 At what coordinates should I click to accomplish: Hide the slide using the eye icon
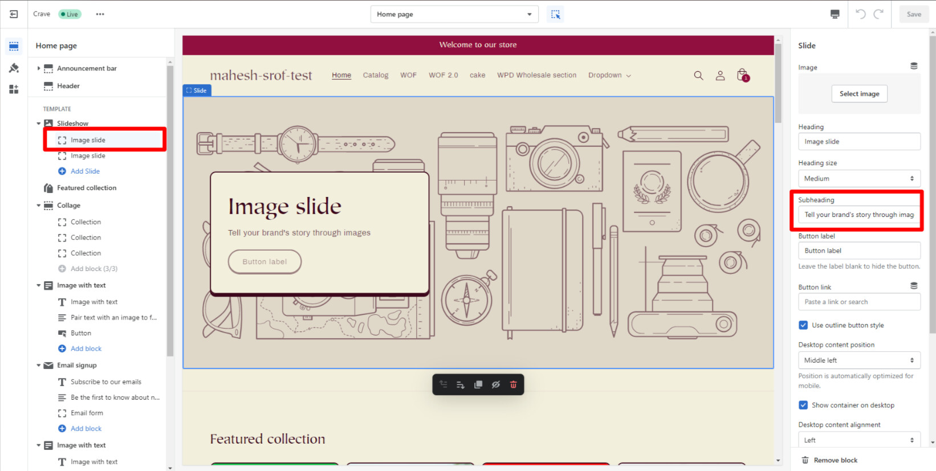coord(496,385)
